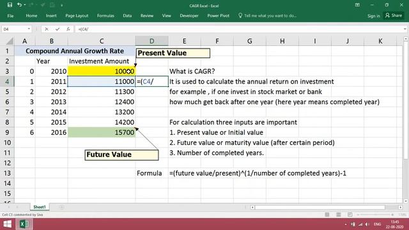Open the undo history dropdown arrow
The height and width of the screenshot is (230, 409).
pyautogui.click(x=25, y=4)
